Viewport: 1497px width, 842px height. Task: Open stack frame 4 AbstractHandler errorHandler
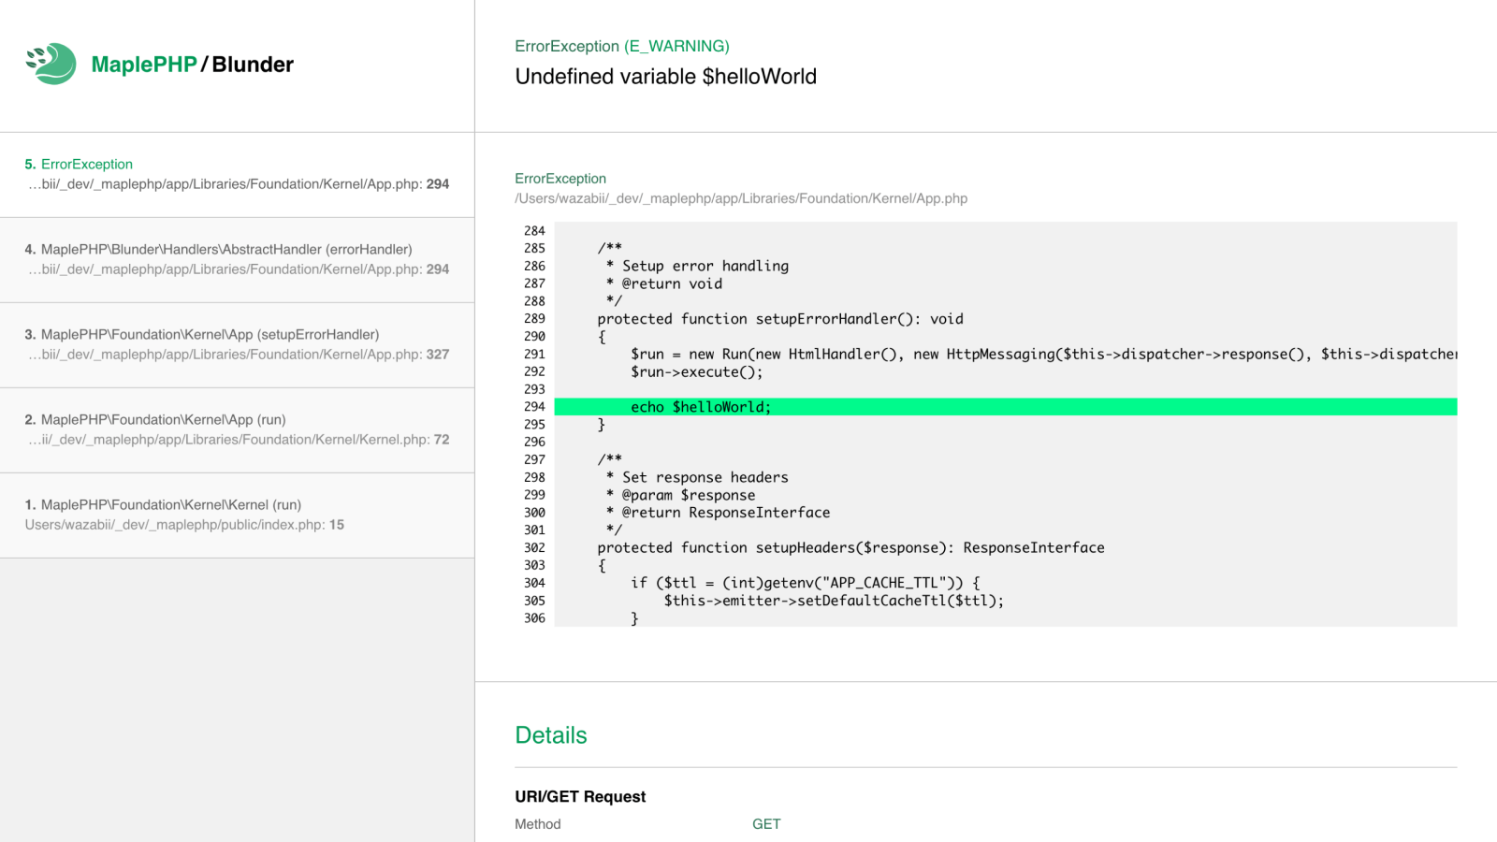pyautogui.click(x=237, y=260)
